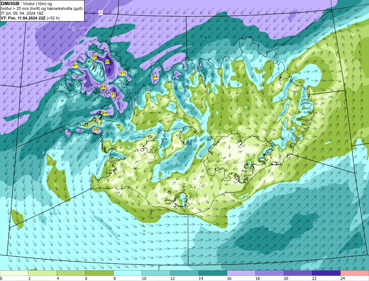The width and height of the screenshot is (369, 281).
Task: Click the legend scale number 20
Action: (x=286, y=278)
